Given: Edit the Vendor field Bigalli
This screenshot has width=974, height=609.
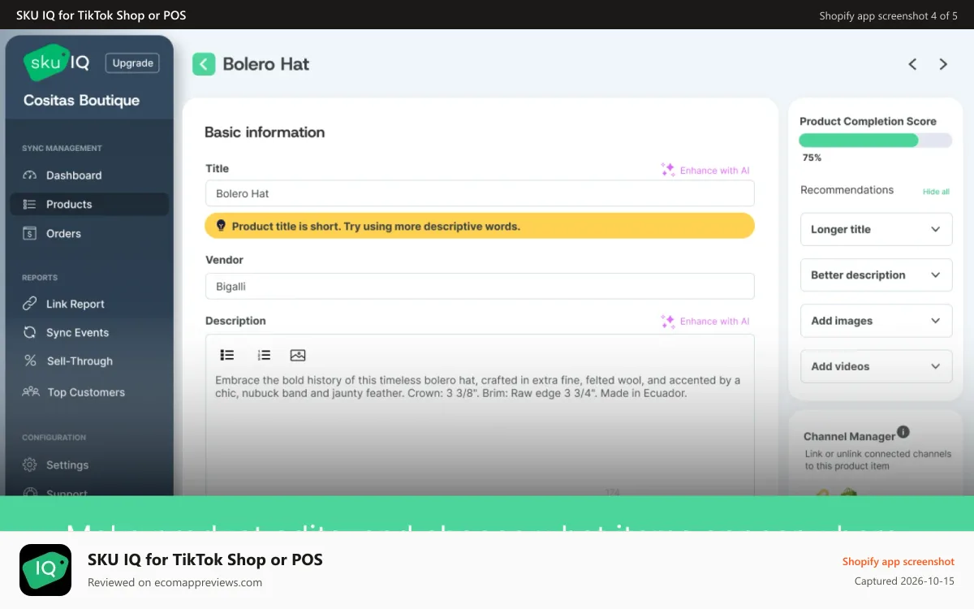Looking at the screenshot, I should (480, 286).
